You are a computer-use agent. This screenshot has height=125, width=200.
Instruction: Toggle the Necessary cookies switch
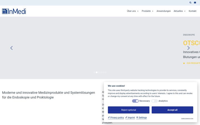click(x=135, y=101)
